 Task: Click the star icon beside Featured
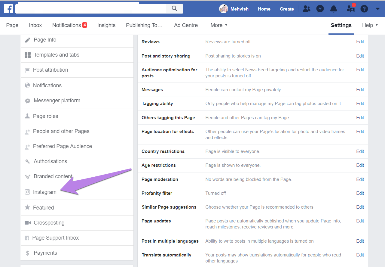point(27,207)
